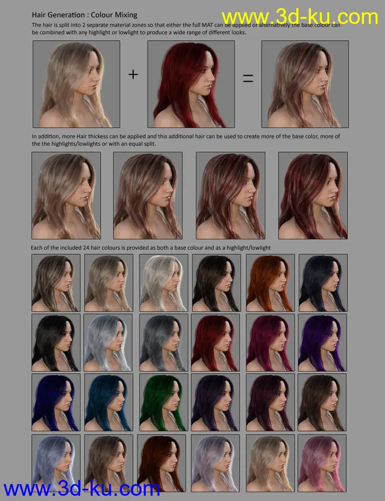The width and height of the screenshot is (385, 501).
Task: Pick the teal hair colour swatch
Action: tap(109, 402)
